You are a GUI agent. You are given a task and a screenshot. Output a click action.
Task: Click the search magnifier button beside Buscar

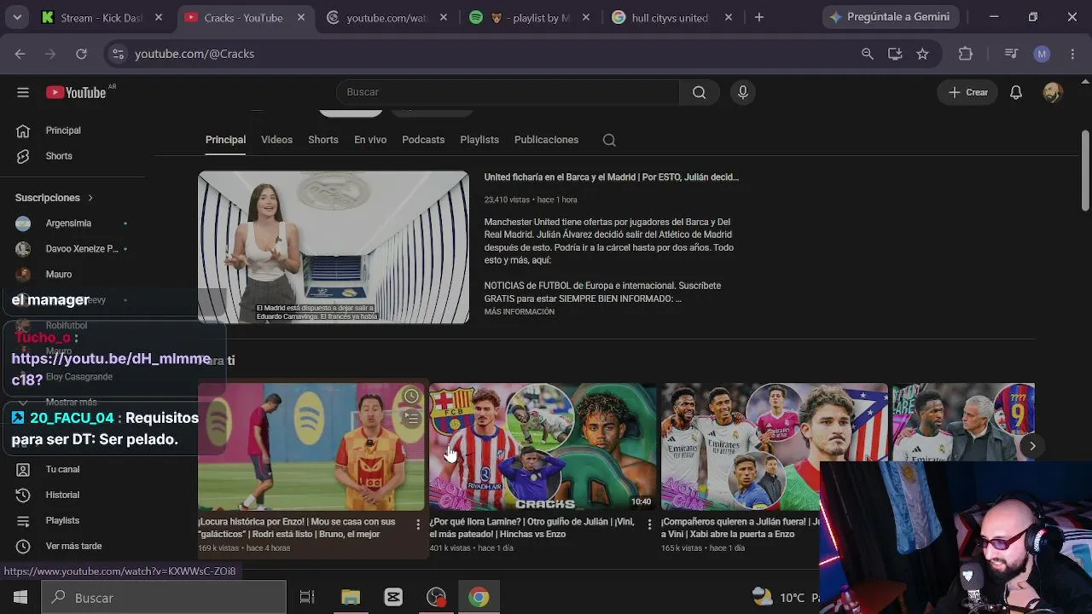click(x=700, y=92)
